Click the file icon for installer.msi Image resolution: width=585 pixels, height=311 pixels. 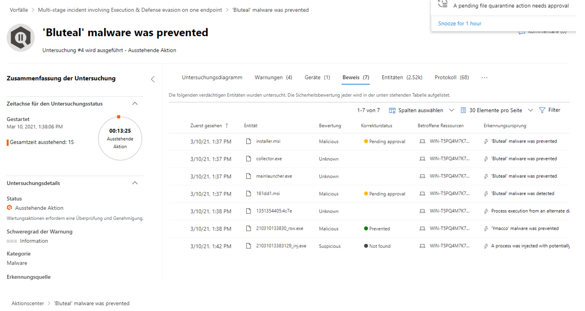click(x=248, y=141)
